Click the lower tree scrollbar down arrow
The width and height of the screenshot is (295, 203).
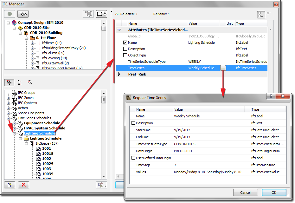(x=104, y=177)
